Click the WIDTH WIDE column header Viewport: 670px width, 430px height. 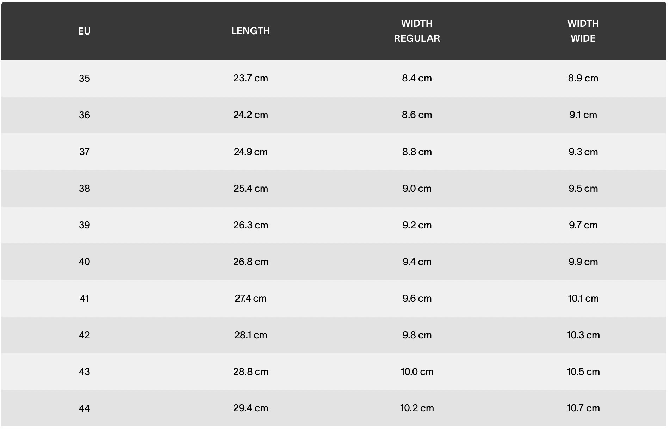(583, 31)
